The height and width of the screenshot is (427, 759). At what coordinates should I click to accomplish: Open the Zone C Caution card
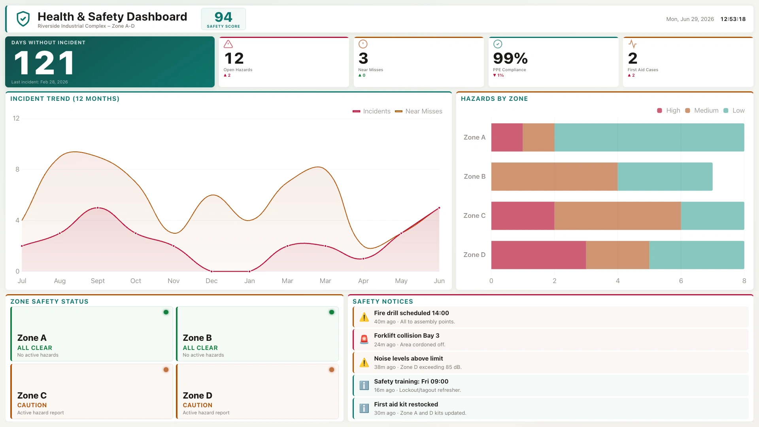point(92,391)
